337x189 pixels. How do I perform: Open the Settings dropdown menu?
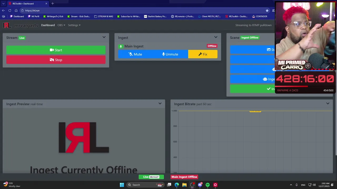pyautogui.click(x=74, y=25)
